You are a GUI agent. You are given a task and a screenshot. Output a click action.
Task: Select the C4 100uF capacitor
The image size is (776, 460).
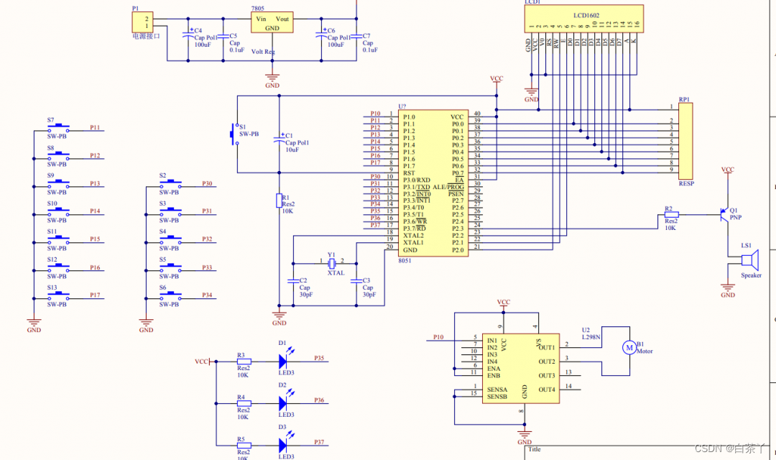pos(188,35)
